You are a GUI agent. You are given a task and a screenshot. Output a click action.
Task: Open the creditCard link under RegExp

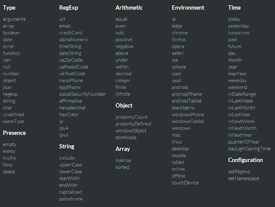coord(70,33)
